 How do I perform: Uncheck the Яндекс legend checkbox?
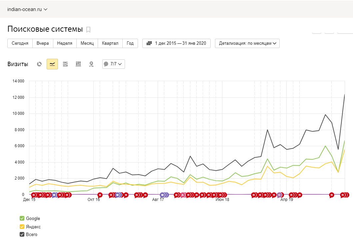click(x=22, y=226)
